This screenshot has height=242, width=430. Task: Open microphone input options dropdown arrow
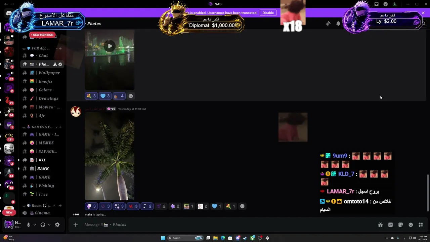click(x=35, y=225)
